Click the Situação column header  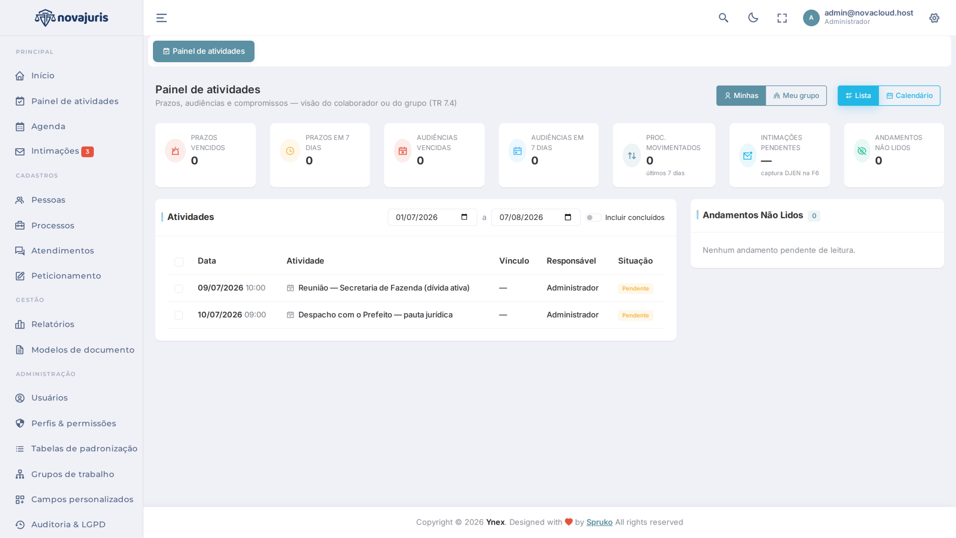click(x=635, y=261)
